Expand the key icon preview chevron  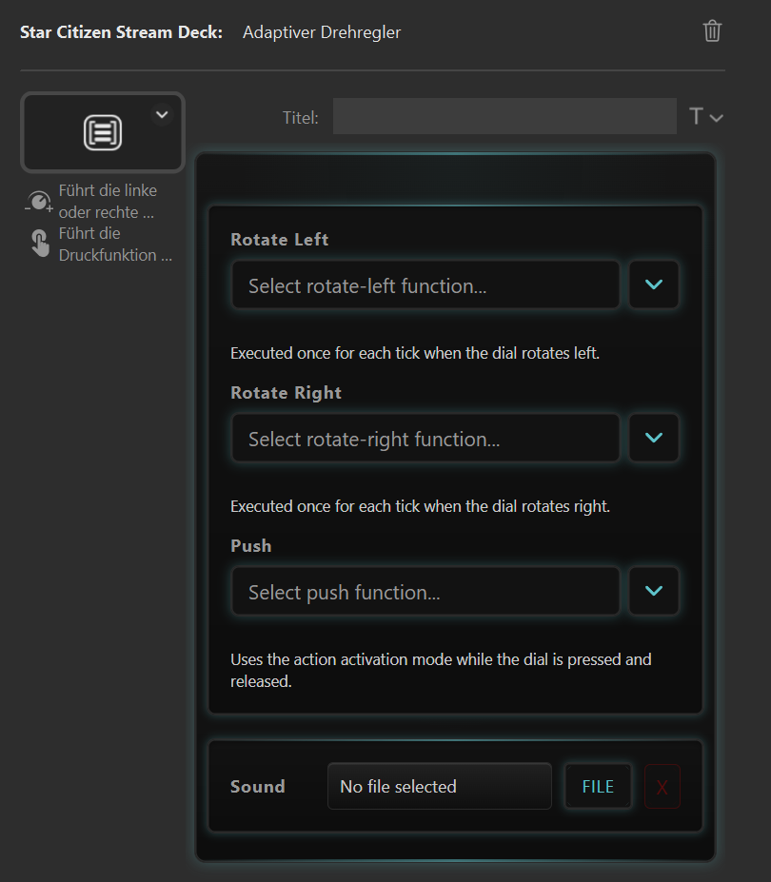[x=162, y=115]
